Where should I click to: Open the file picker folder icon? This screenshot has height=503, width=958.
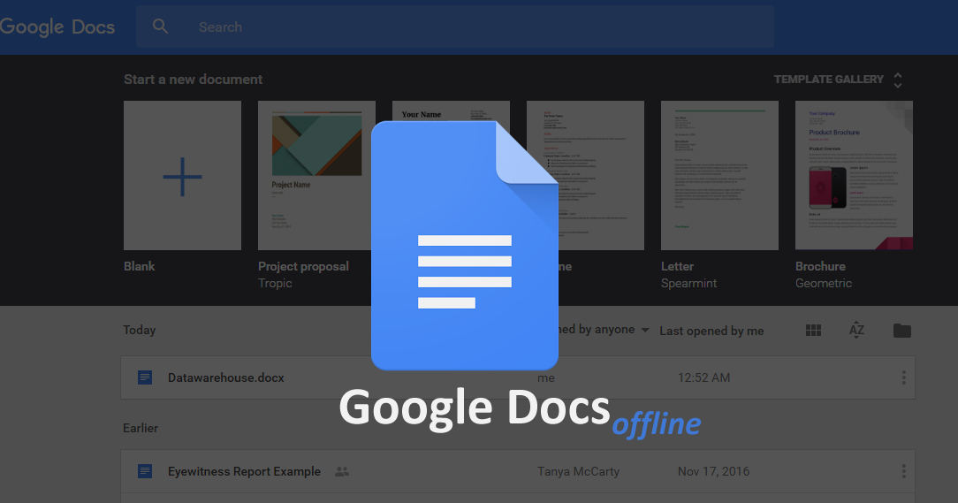(x=901, y=331)
